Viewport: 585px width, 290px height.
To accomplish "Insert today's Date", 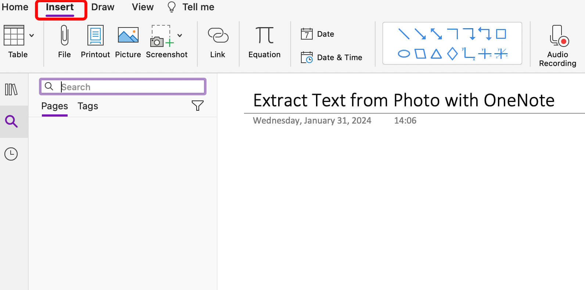I will [x=317, y=34].
